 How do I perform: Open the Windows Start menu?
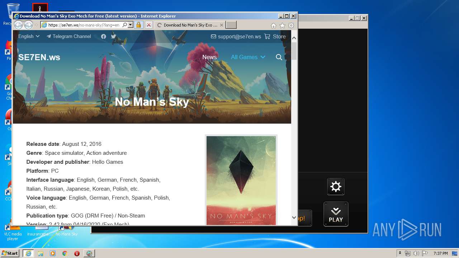pos(10,253)
